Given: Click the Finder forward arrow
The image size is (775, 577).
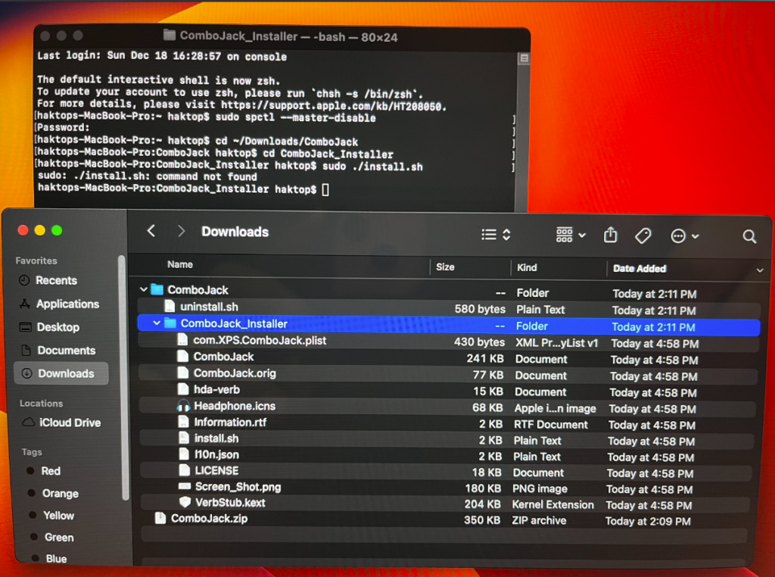Looking at the screenshot, I should click(181, 232).
